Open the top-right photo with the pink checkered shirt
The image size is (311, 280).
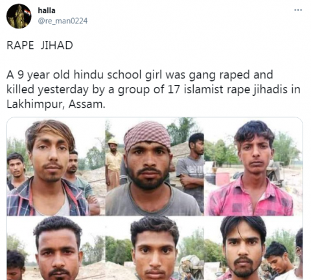pyautogui.click(x=253, y=167)
